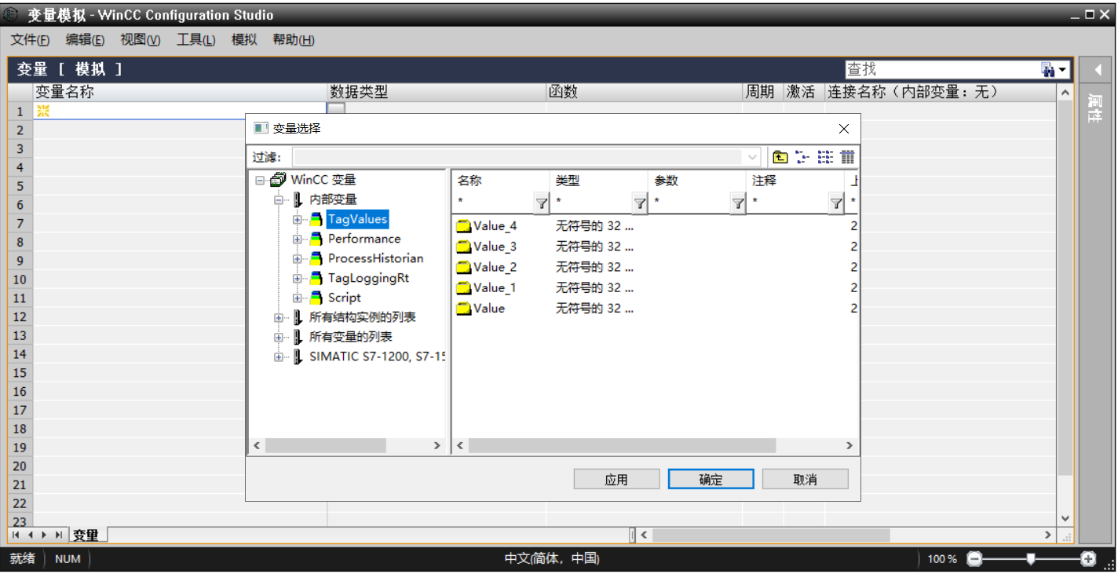Click the 应用 button
This screenshot has width=1118, height=574.
click(x=616, y=479)
